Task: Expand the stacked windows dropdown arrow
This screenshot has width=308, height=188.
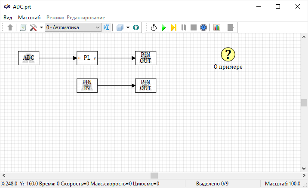Action: pos(128,27)
